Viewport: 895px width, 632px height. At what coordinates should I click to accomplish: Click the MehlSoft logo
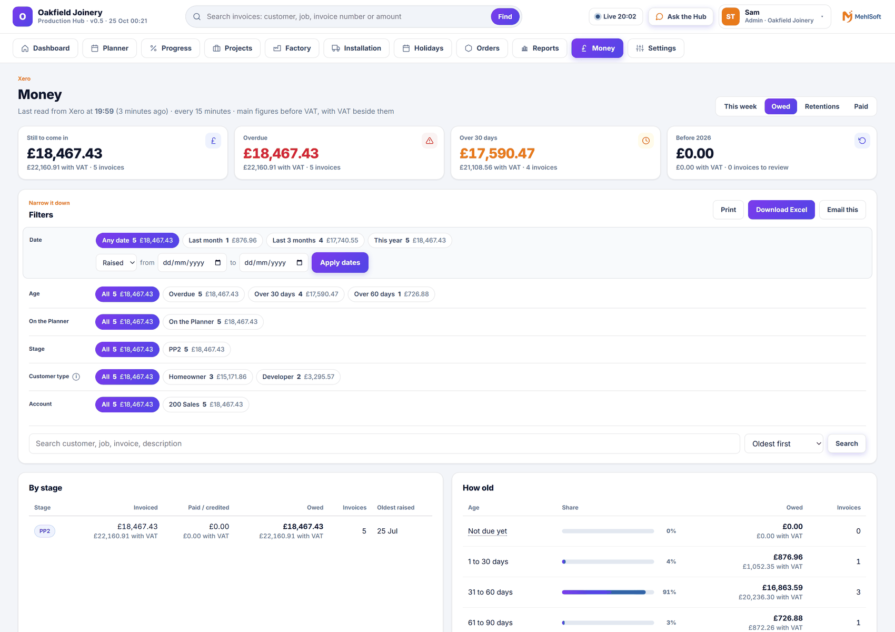pyautogui.click(x=862, y=17)
